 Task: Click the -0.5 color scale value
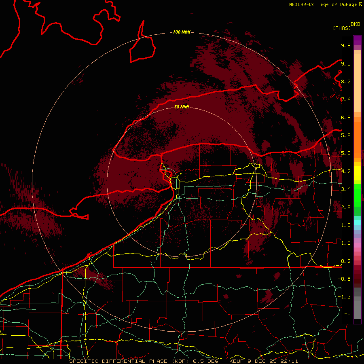tap(344, 279)
